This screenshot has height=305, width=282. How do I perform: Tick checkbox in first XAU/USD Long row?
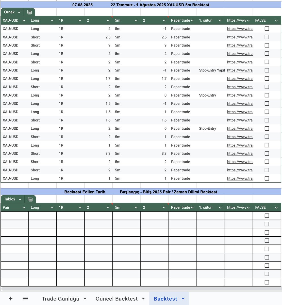[267, 29]
